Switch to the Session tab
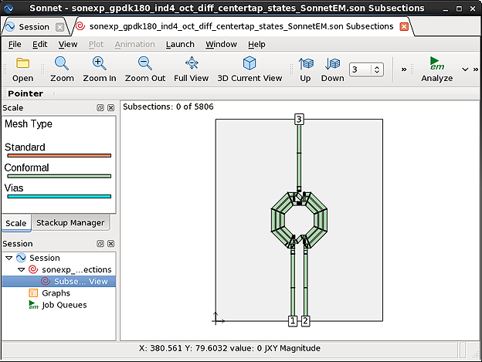The width and height of the screenshot is (482, 362). click(34, 27)
